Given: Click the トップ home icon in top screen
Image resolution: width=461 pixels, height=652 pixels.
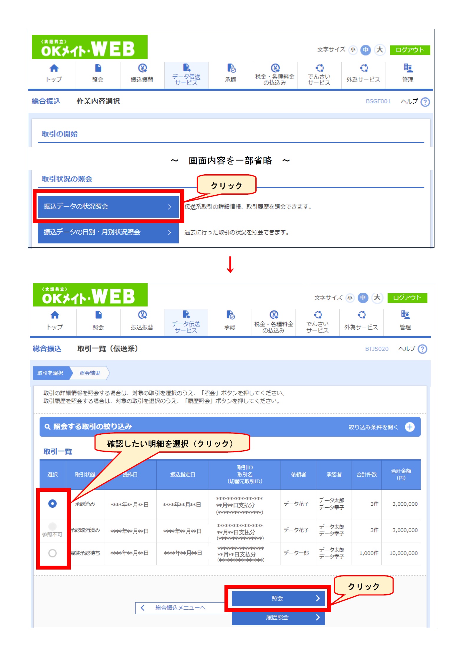Looking at the screenshot, I should [x=54, y=68].
